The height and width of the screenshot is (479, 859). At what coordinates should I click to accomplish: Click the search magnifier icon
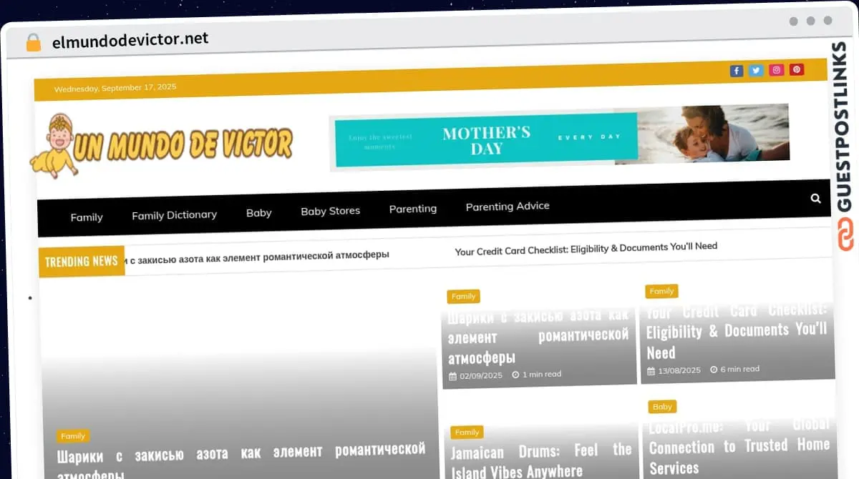coord(815,199)
